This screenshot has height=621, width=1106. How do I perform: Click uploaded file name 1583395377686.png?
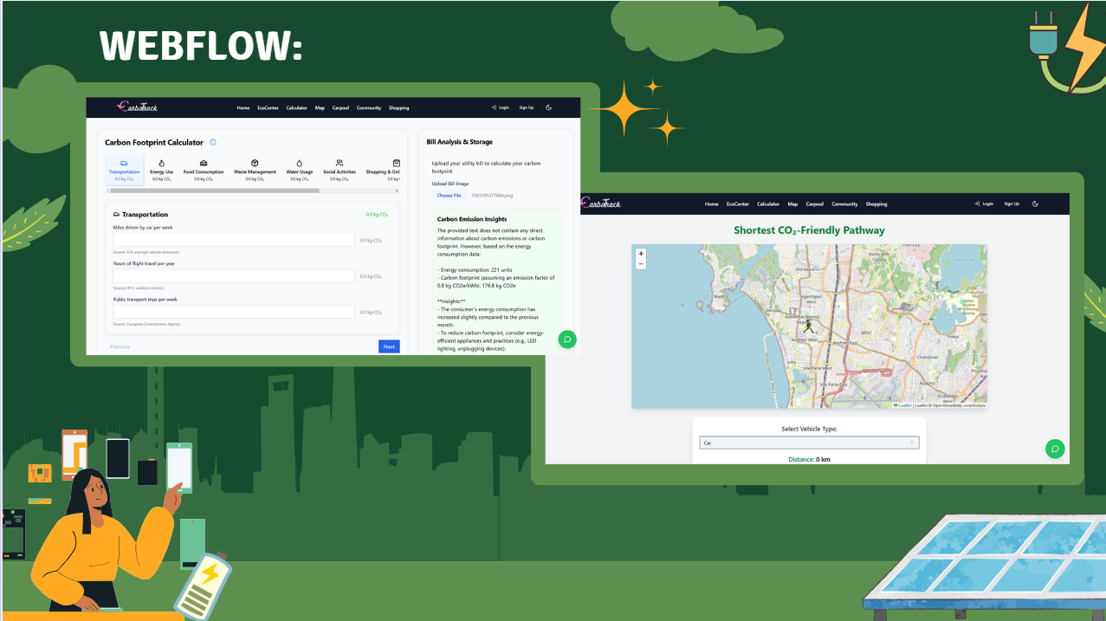pos(490,196)
